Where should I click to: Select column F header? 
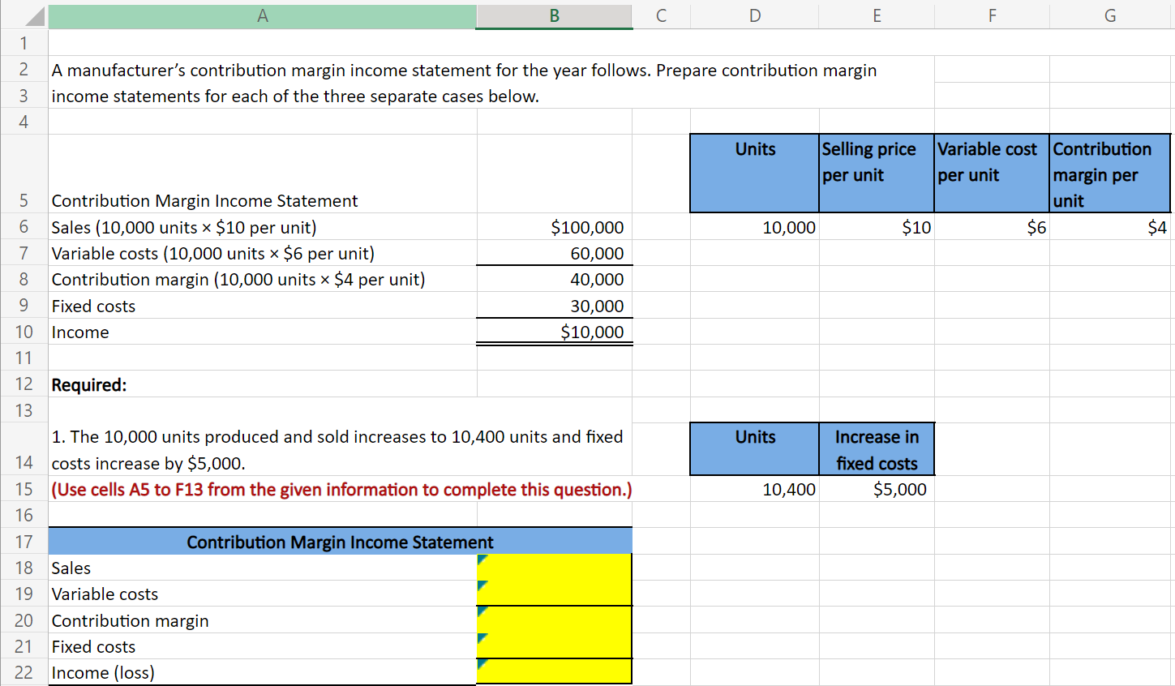[992, 15]
